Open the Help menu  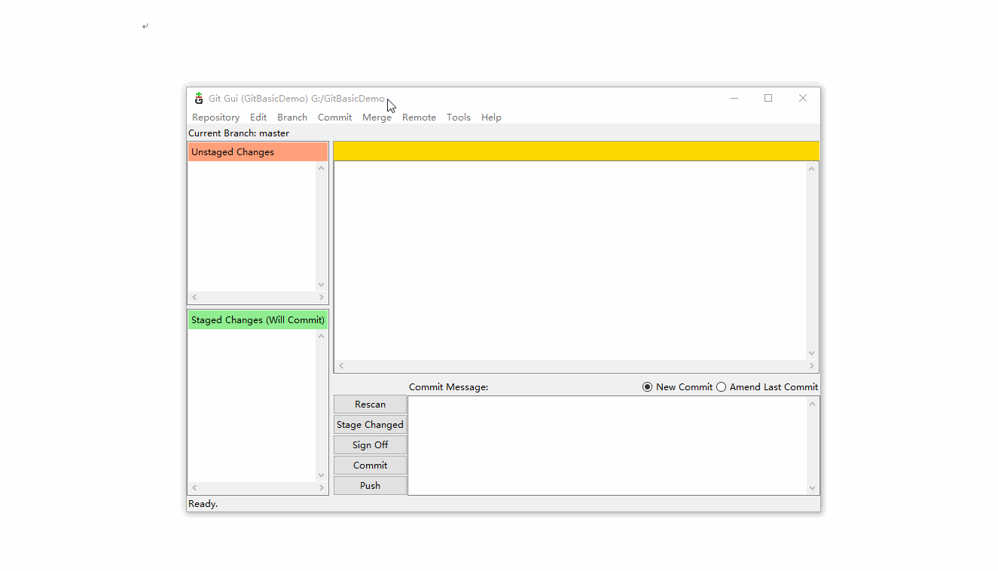tap(491, 118)
